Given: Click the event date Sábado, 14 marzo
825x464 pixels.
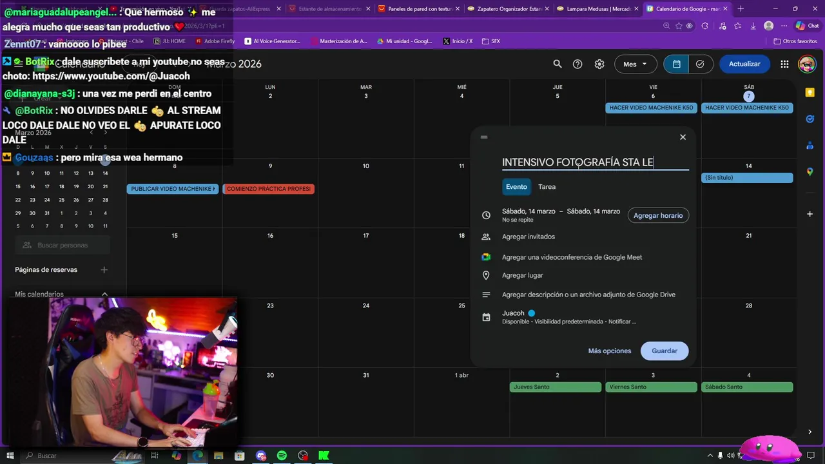Looking at the screenshot, I should tap(529, 211).
